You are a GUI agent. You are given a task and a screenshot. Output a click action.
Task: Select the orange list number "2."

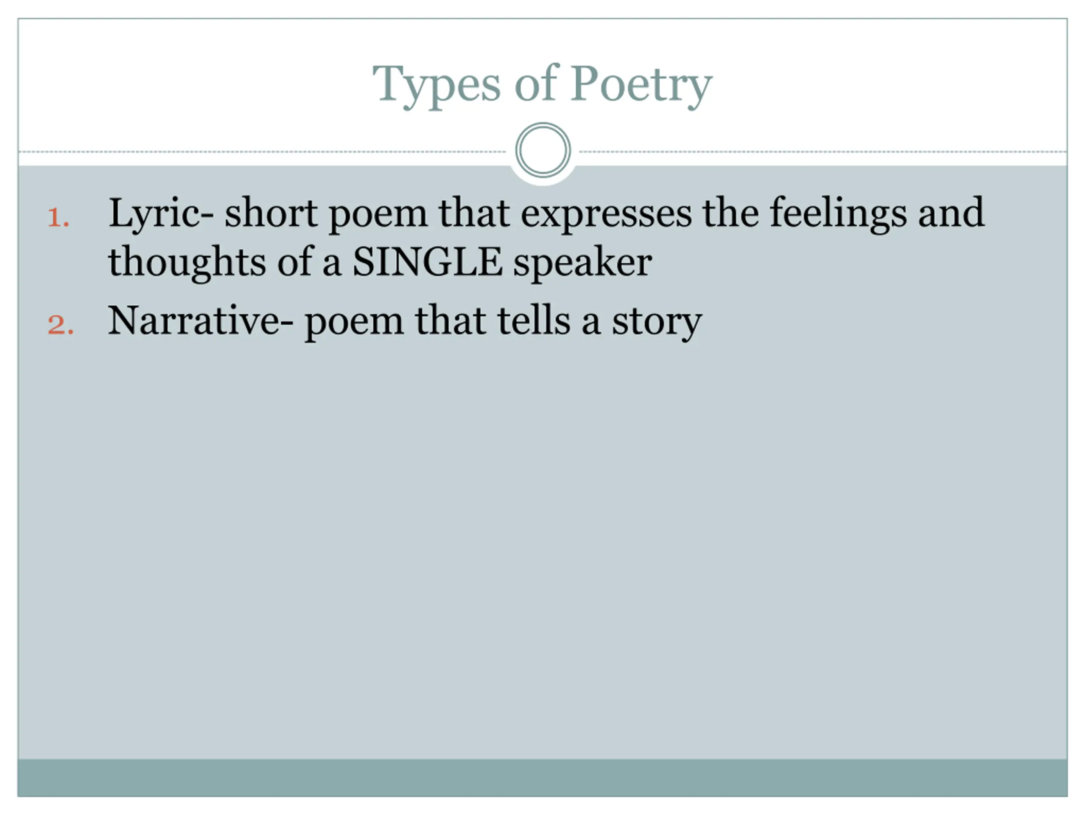[x=60, y=325]
